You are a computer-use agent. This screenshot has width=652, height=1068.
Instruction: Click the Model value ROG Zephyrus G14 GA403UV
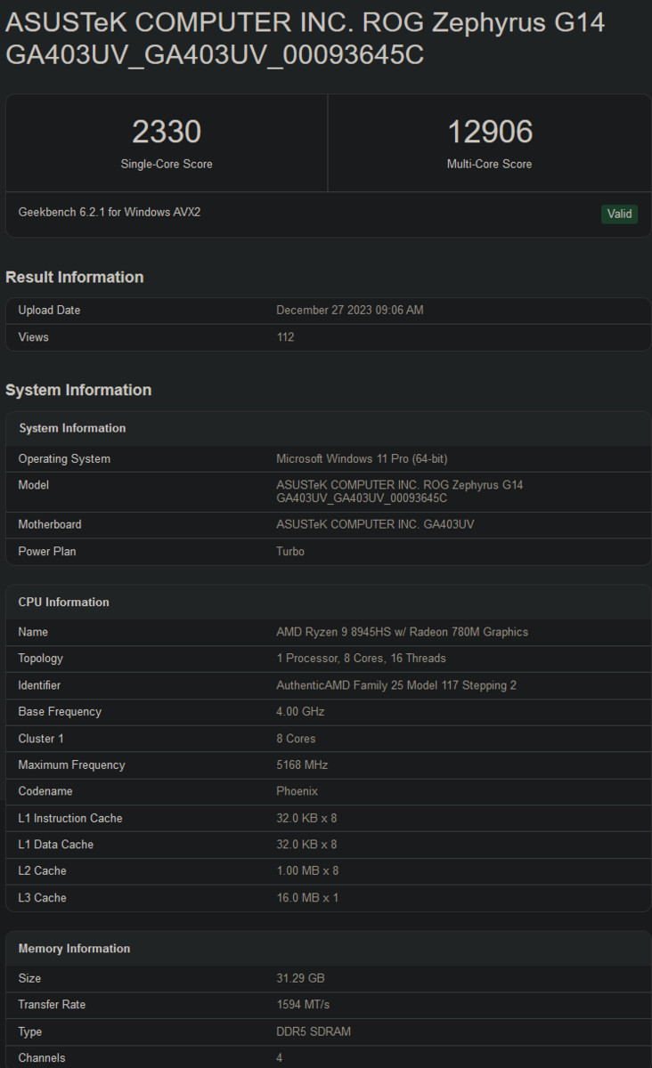click(400, 492)
